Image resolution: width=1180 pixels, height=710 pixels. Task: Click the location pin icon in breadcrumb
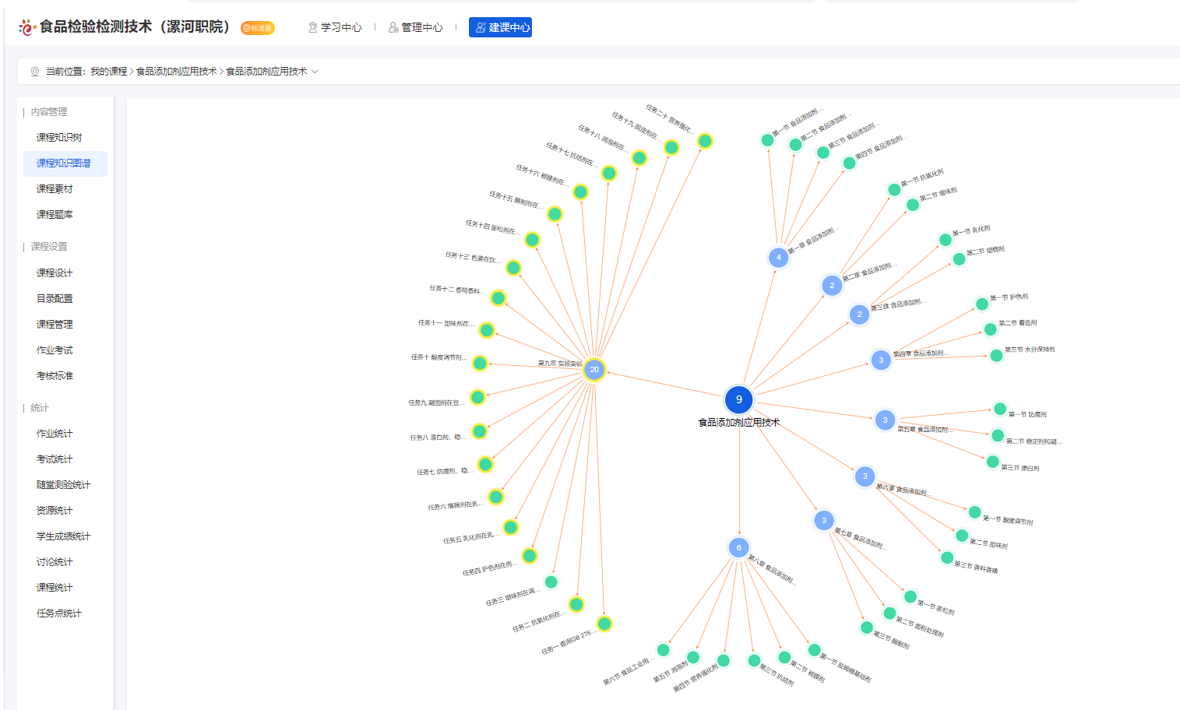(35, 72)
